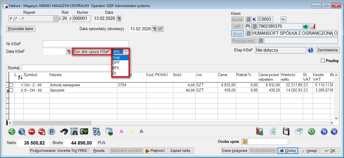Click the globe icon next to NIP
This screenshot has width=344, height=158.
(306, 26)
